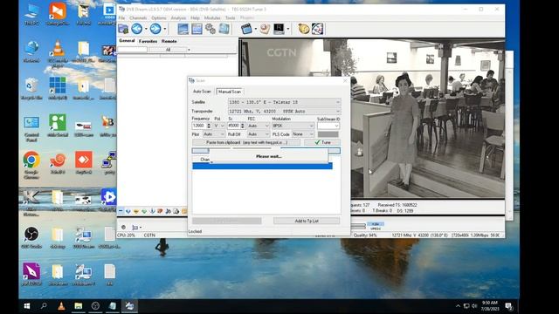This screenshot has height=314, width=559.
Task: Open the PLS Code None dropdown
Action: (x=303, y=134)
